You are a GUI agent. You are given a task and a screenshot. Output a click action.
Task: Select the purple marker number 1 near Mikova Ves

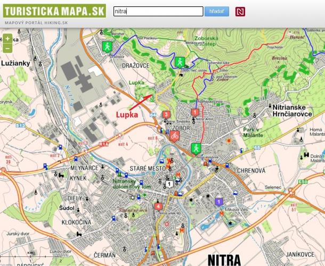[x=218, y=201]
